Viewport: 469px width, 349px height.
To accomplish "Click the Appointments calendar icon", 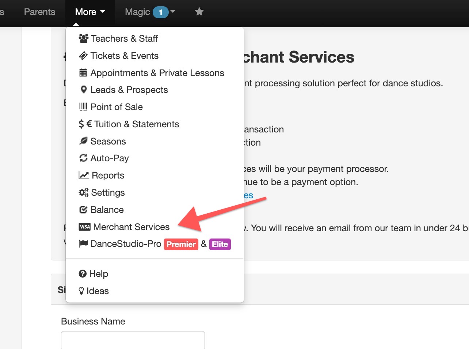I will tap(83, 73).
